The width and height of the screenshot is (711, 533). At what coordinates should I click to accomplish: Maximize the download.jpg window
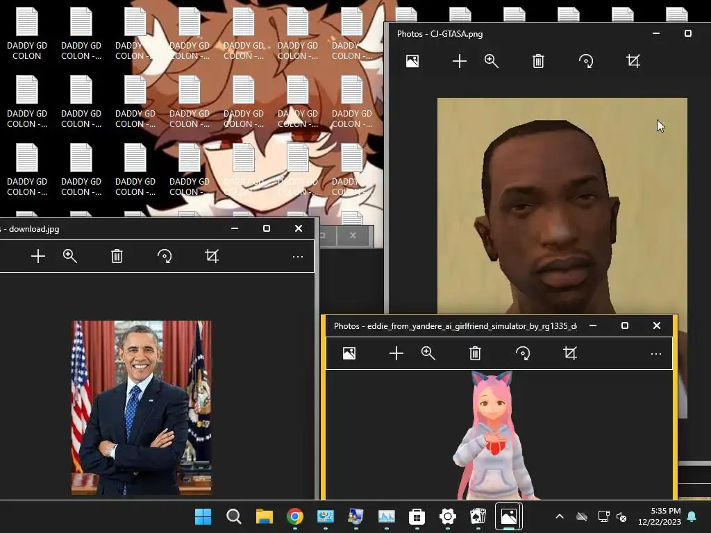click(267, 228)
